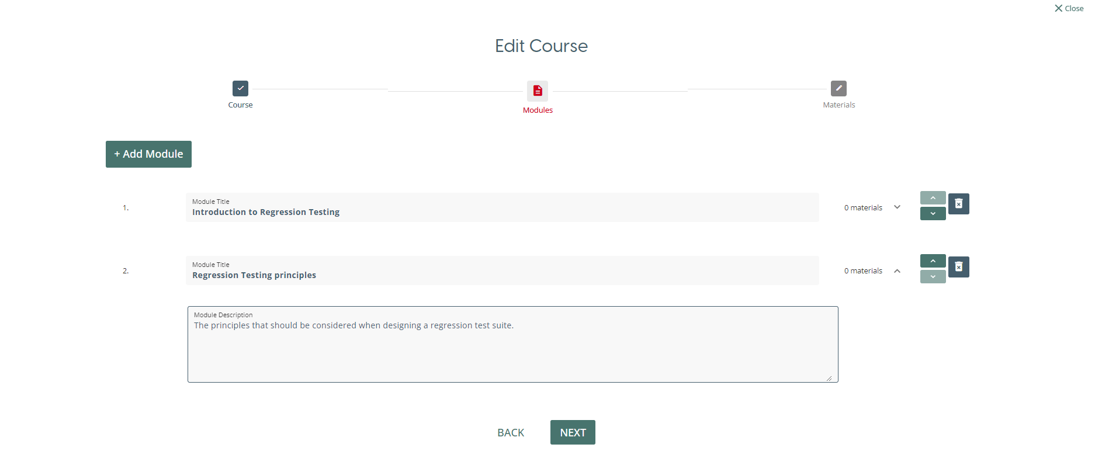Move Regression Testing principles module up

(x=933, y=261)
